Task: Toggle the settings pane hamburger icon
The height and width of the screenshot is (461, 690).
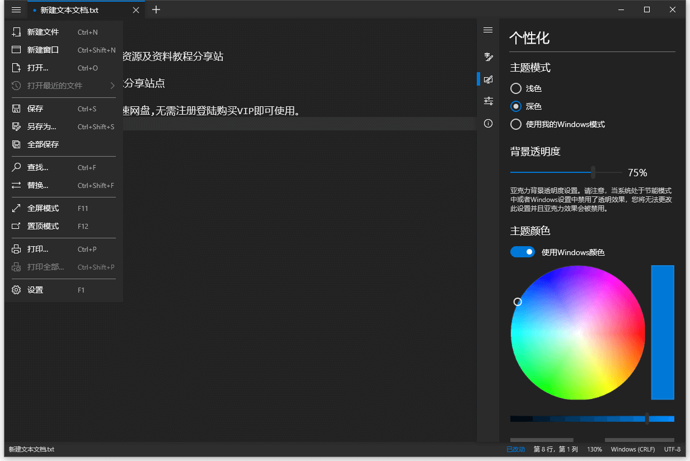Action: 488,30
